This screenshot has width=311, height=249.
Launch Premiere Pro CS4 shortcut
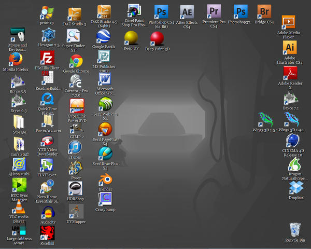point(214,11)
